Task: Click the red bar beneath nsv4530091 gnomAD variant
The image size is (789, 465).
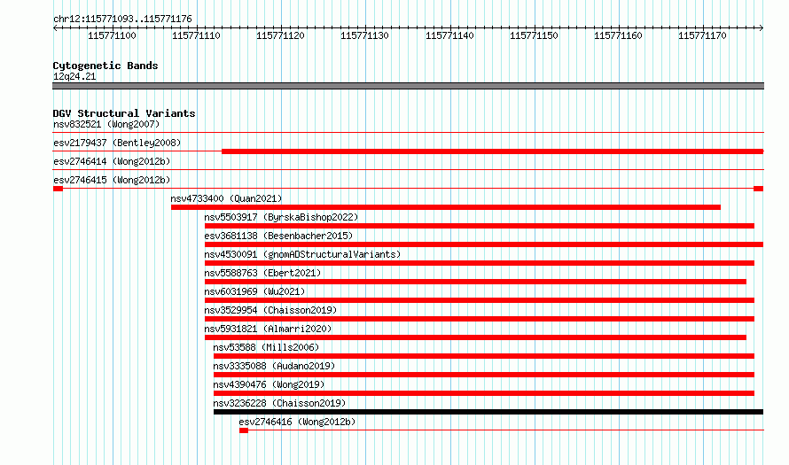Action: (x=480, y=263)
